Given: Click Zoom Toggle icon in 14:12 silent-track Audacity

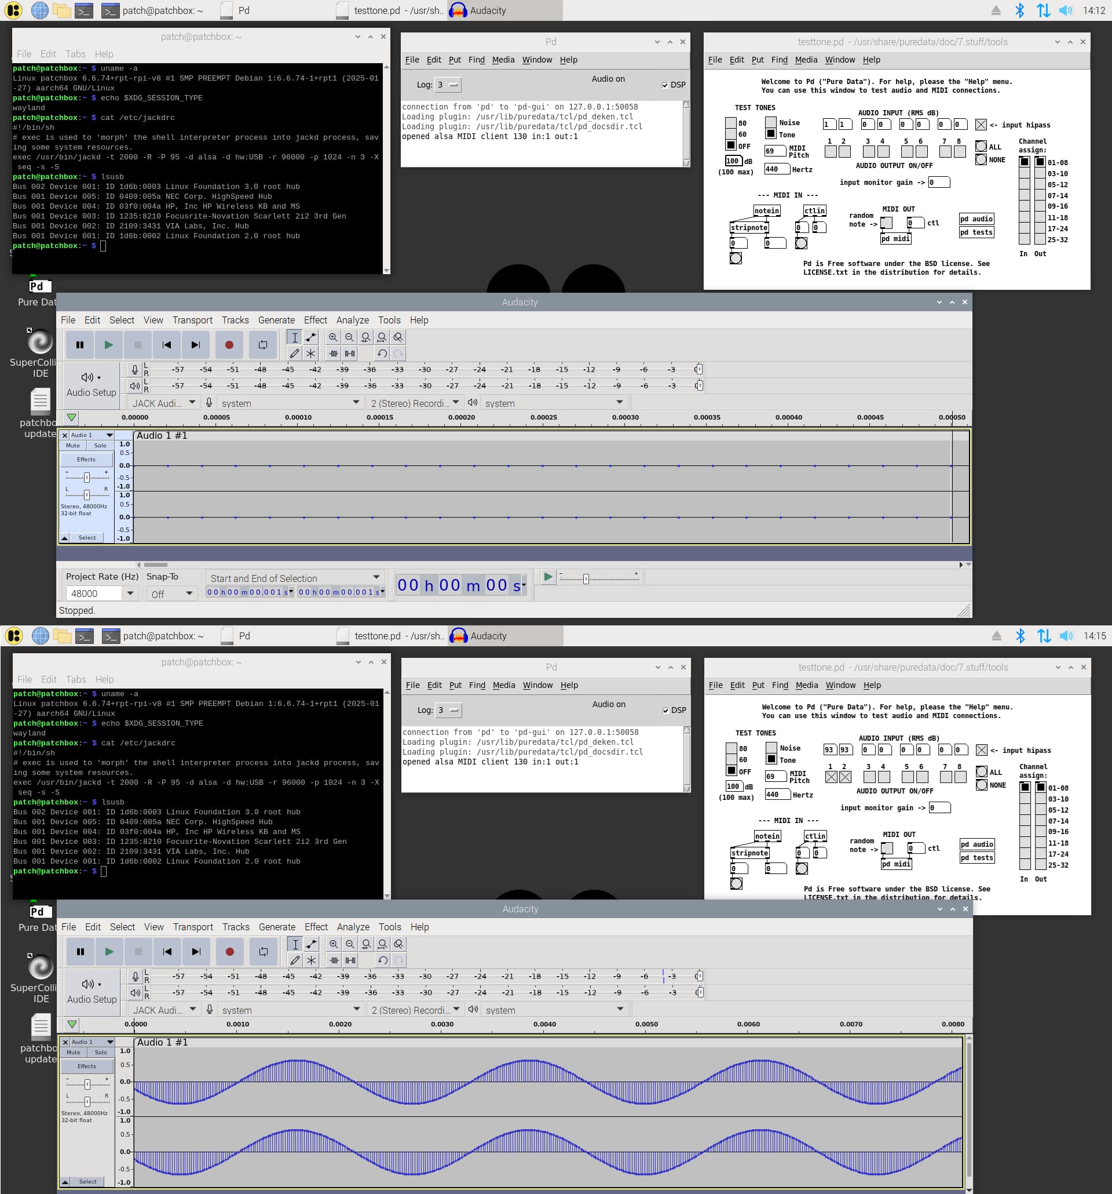Looking at the screenshot, I should 398,337.
